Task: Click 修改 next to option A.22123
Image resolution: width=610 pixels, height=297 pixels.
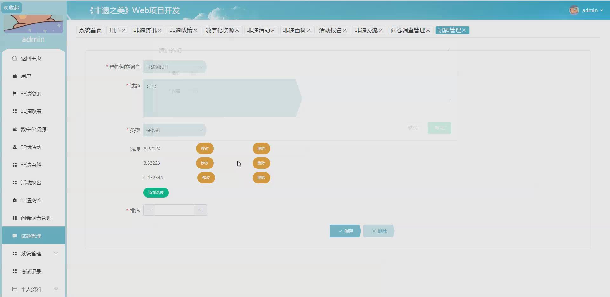Action: click(x=205, y=148)
